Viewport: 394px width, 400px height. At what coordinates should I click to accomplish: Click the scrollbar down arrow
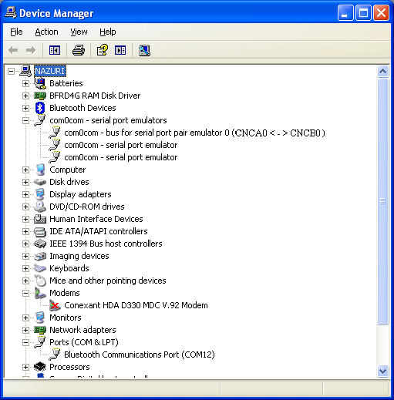382,371
